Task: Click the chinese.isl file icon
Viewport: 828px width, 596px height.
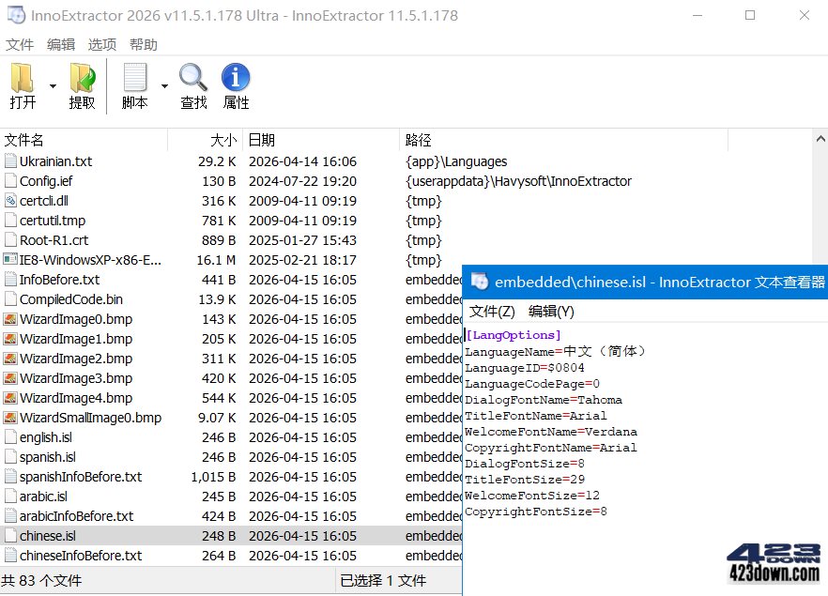Action: point(12,535)
